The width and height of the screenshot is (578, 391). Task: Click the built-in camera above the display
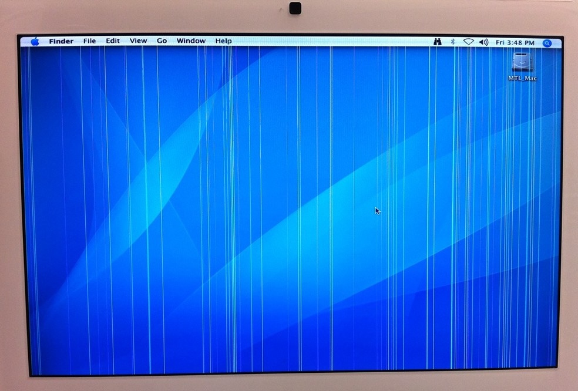(x=295, y=8)
